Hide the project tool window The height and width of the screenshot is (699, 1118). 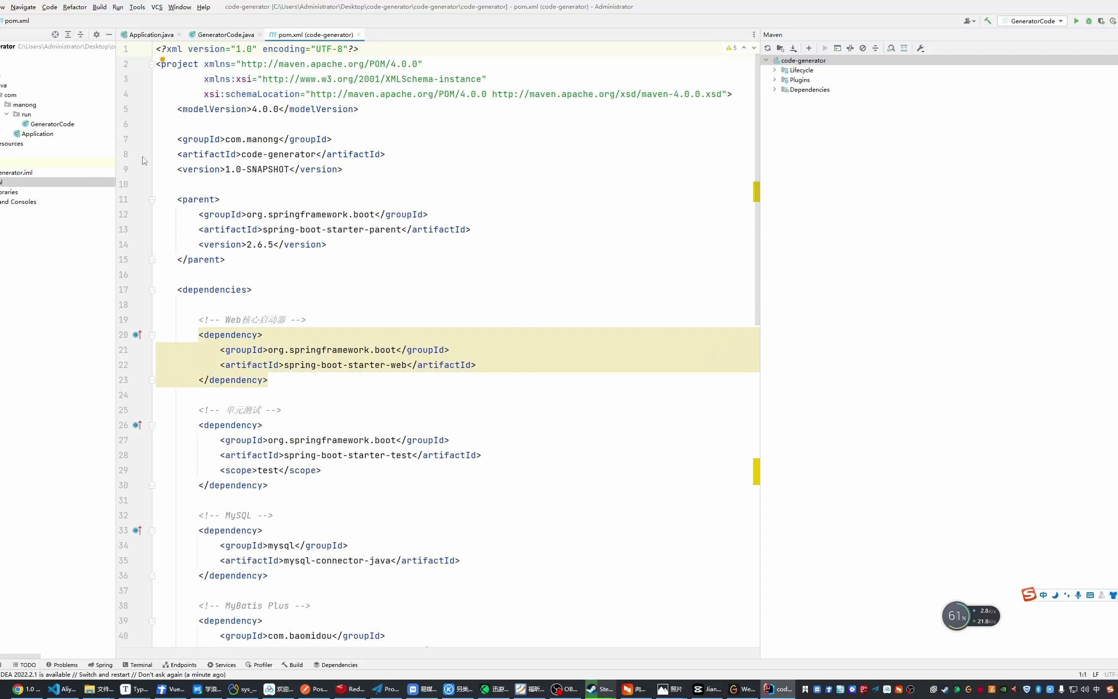(109, 34)
